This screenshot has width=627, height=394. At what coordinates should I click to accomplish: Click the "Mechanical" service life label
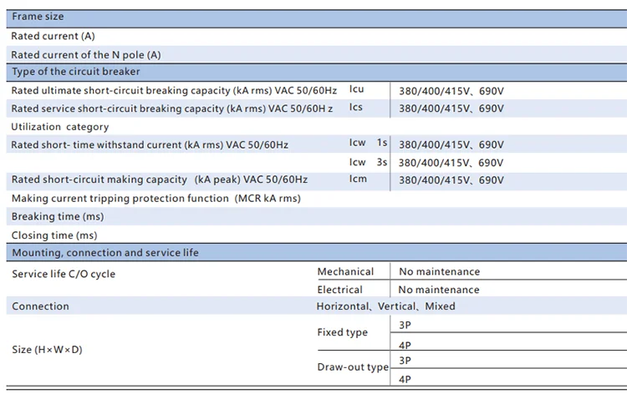(345, 271)
